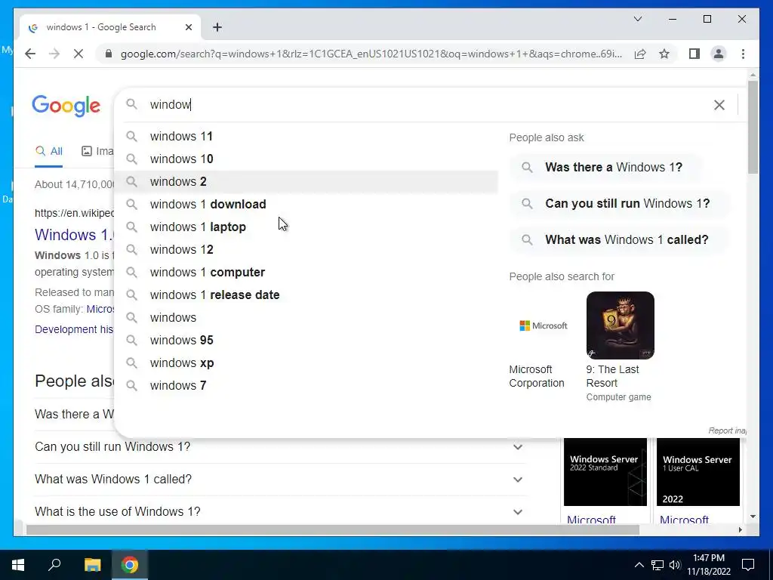Open Microsoft Corporation related search
Screen dimensions: 773x580
click(x=544, y=341)
